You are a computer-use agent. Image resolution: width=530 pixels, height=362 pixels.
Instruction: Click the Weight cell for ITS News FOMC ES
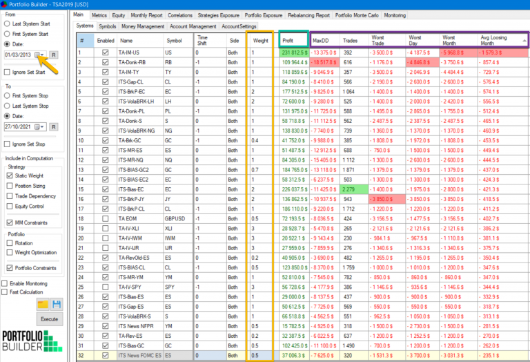tap(262, 355)
